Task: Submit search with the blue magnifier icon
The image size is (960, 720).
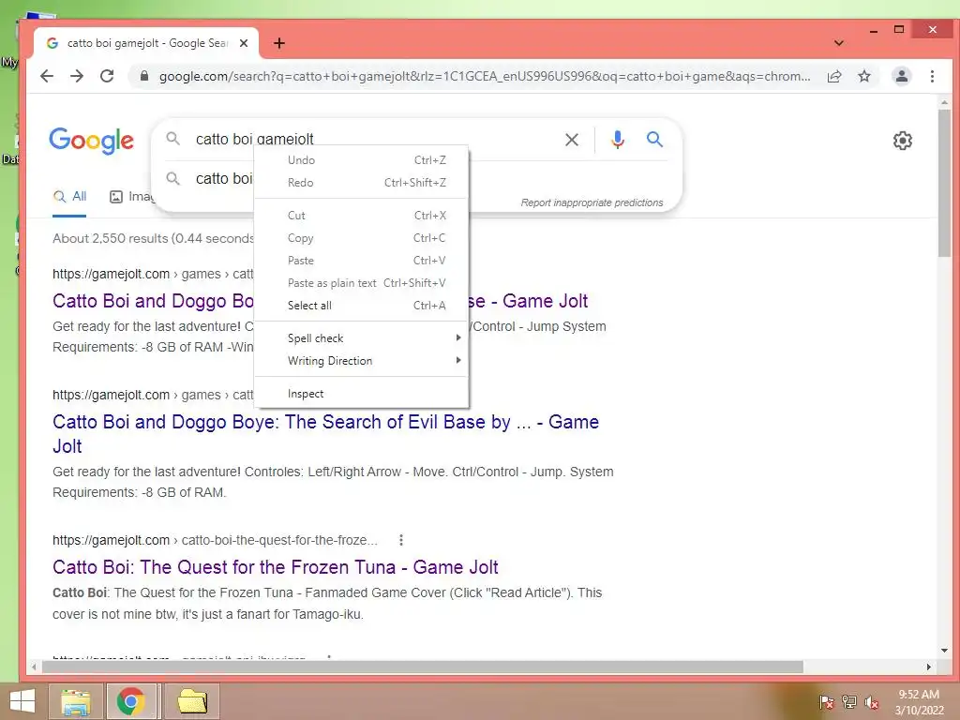Action: click(654, 140)
